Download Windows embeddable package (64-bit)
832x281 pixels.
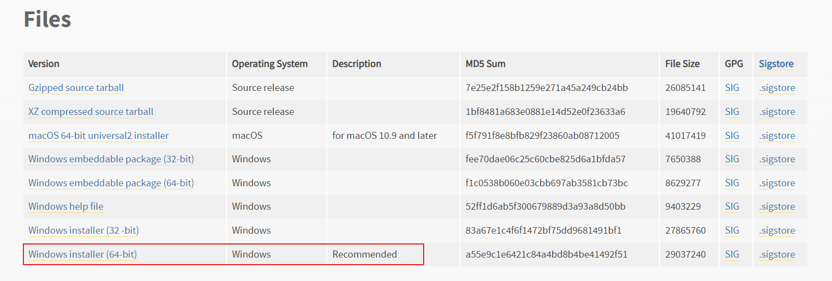click(111, 183)
